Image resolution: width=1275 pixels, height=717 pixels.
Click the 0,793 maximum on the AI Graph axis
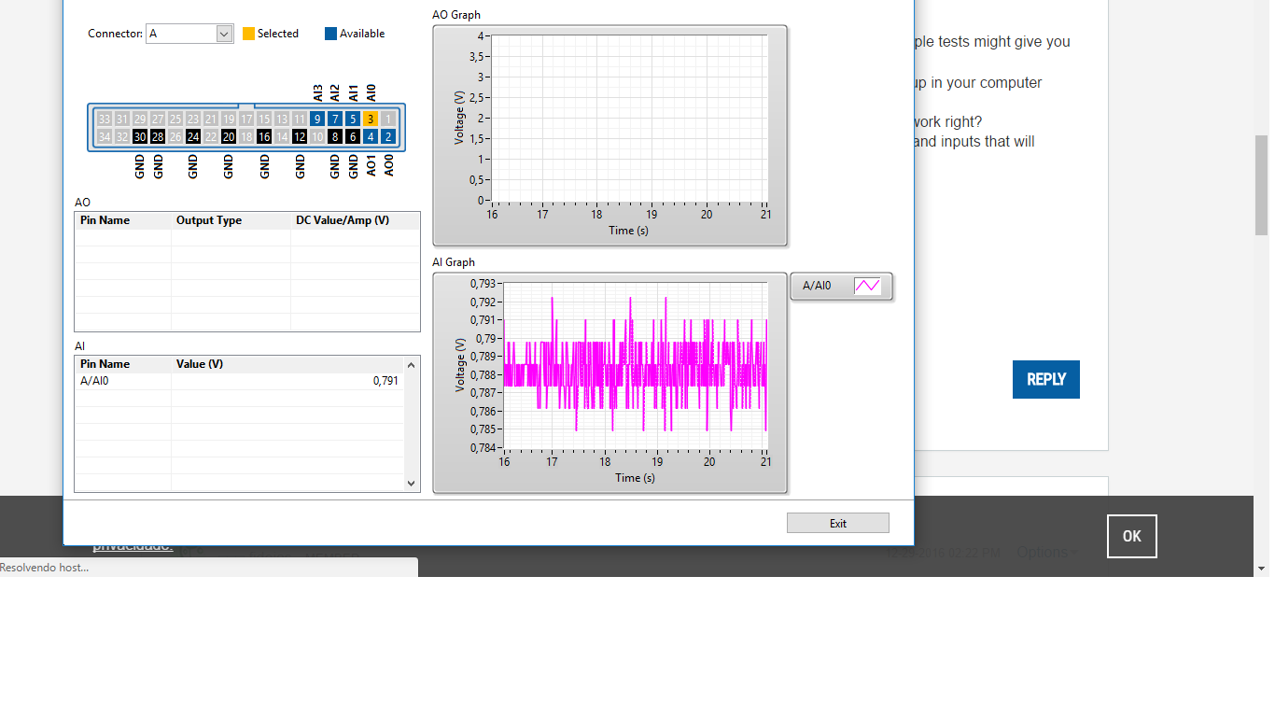(x=483, y=284)
